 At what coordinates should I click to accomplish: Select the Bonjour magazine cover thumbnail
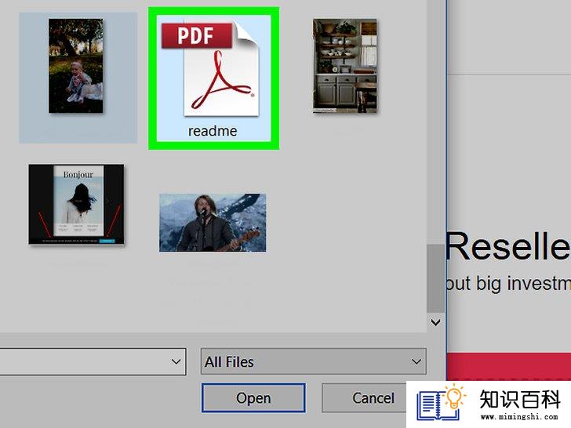pyautogui.click(x=77, y=204)
